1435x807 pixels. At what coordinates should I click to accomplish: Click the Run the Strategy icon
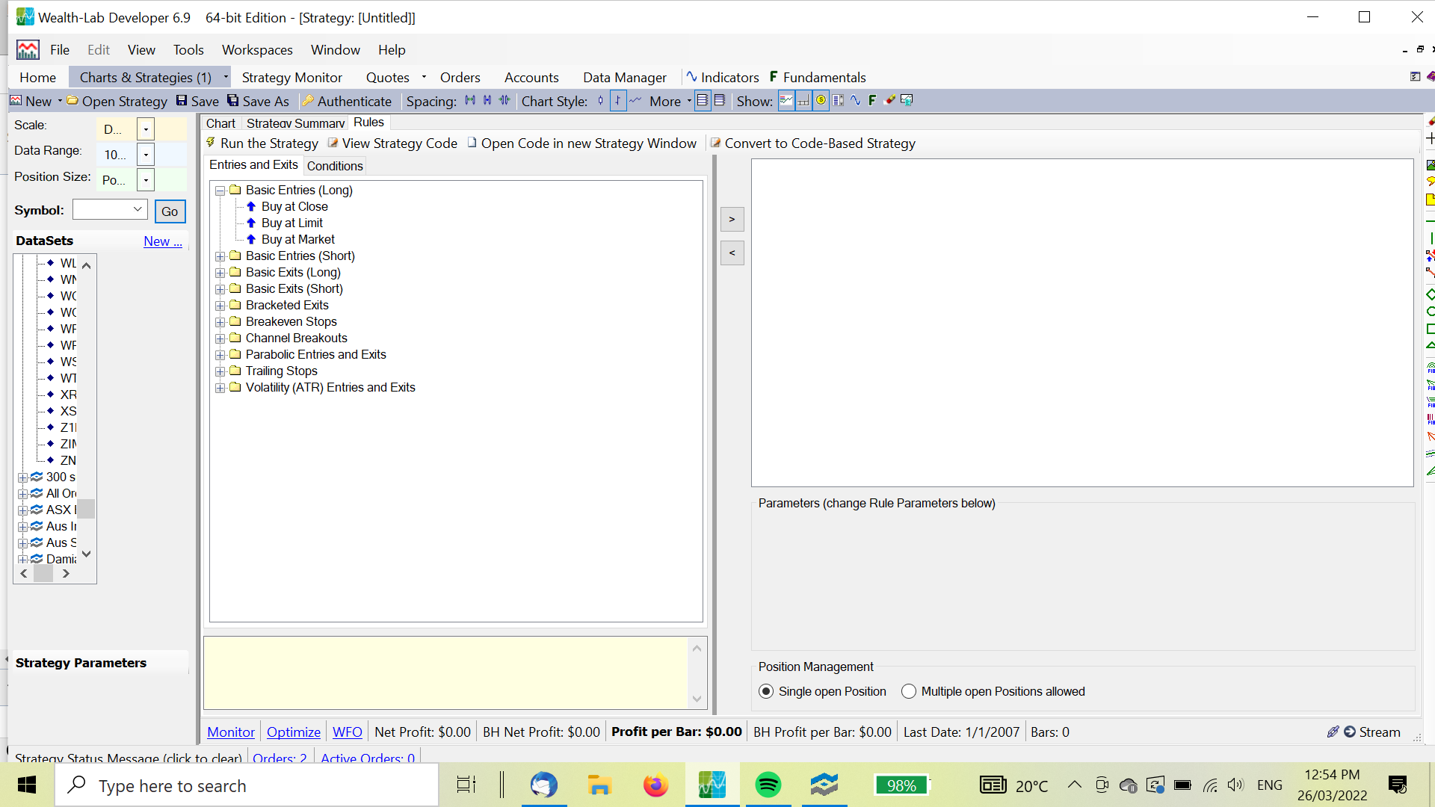(211, 143)
